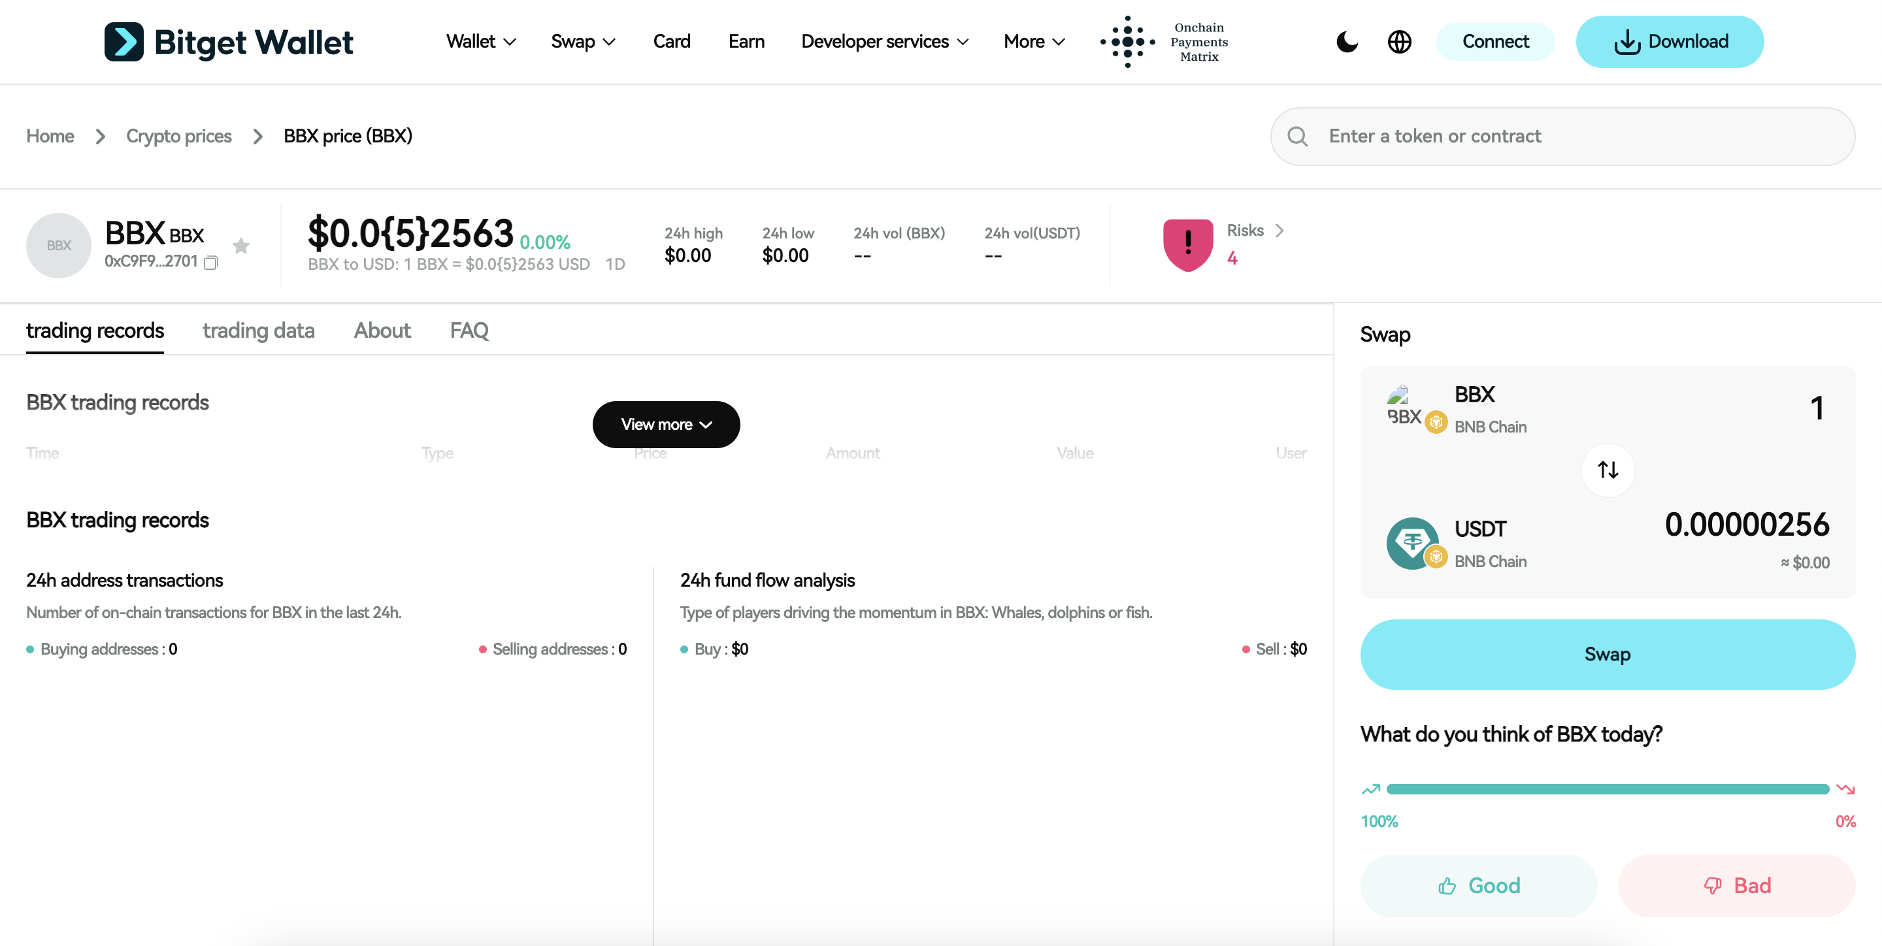Swap token direction with arrows icon
Viewport: 1882px width, 946px height.
[x=1608, y=470]
